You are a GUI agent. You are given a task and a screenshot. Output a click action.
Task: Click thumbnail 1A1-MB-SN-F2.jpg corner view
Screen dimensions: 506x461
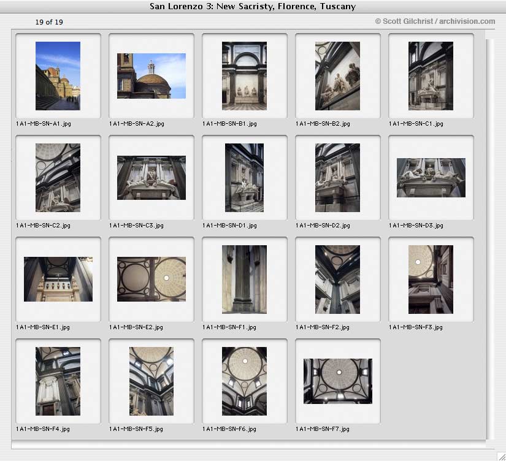337,280
